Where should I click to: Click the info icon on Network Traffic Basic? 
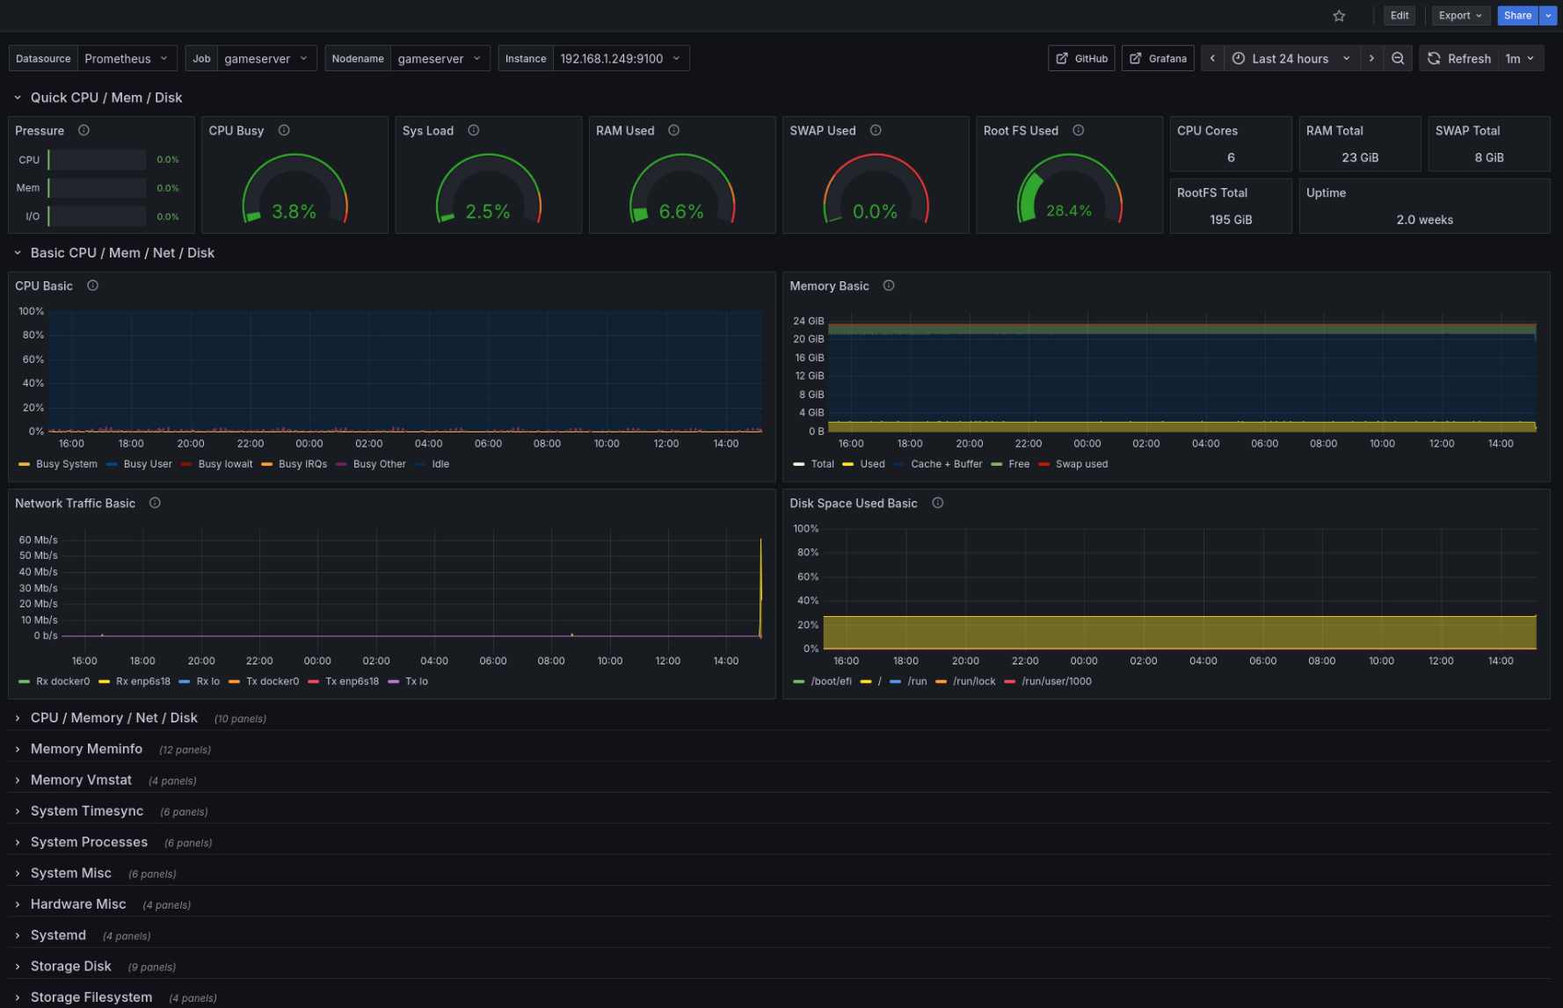pos(154,503)
